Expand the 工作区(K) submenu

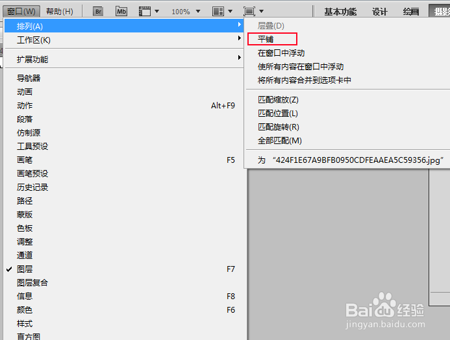click(x=124, y=40)
